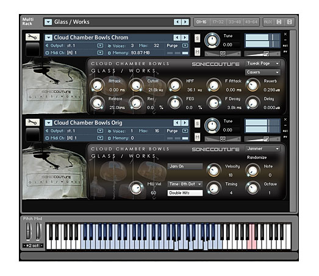319x276 pixels.
Task: Click the Cutoff knob
Action: (x=136, y=85)
